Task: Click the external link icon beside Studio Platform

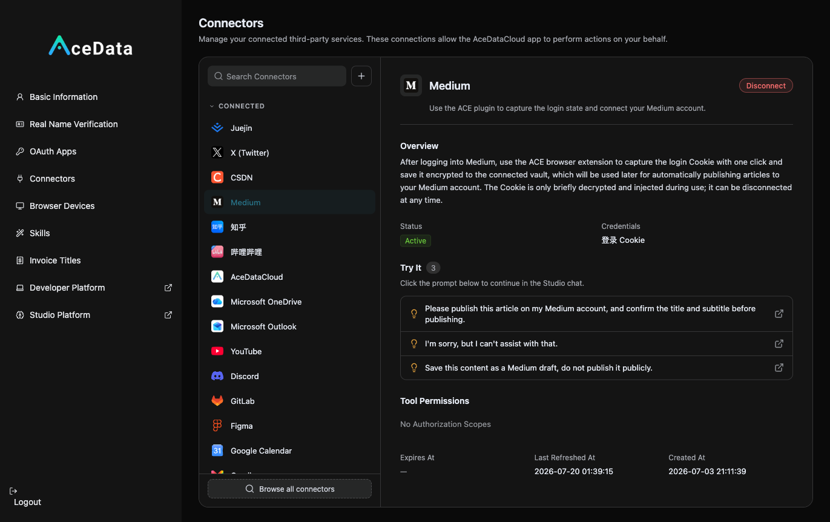Action: 168,315
